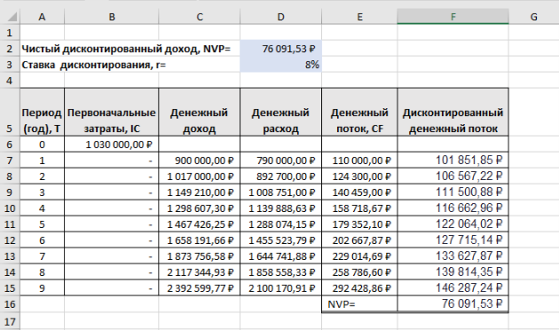Screen dimensions: 559x330
Task: Select column B header
Action: pyautogui.click(x=112, y=17)
